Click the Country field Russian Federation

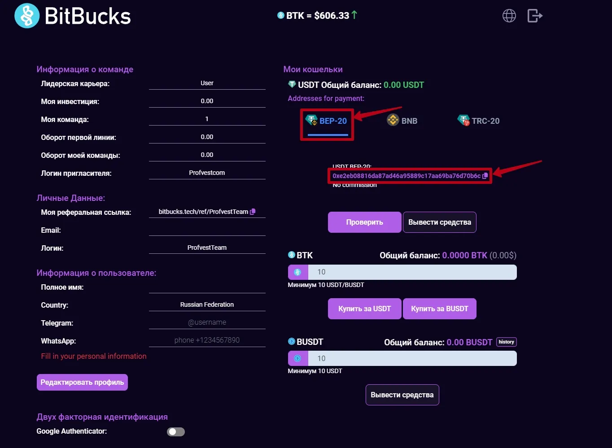(x=207, y=304)
